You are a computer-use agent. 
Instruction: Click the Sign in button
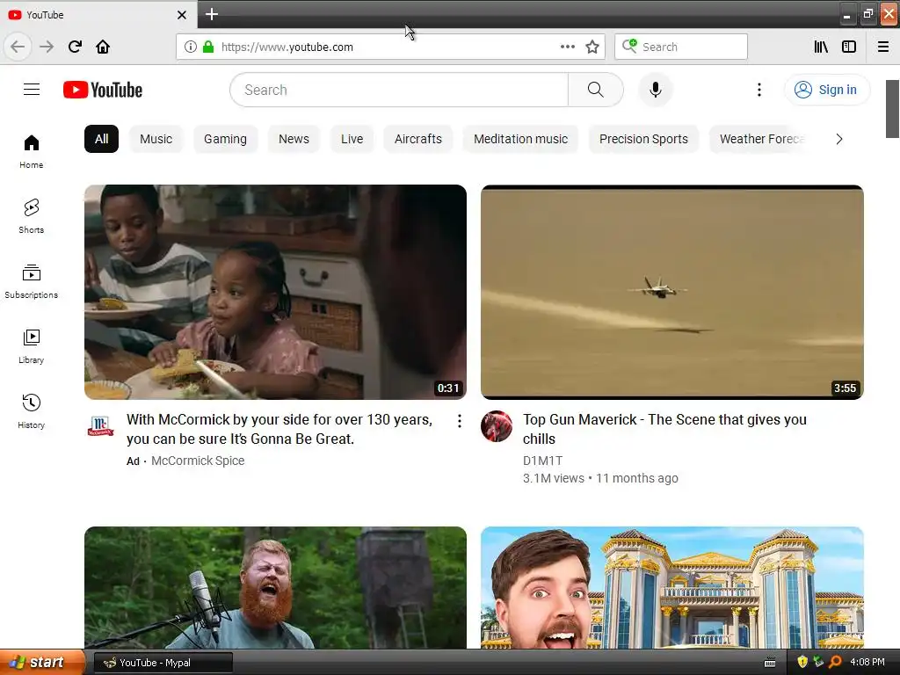(x=827, y=90)
